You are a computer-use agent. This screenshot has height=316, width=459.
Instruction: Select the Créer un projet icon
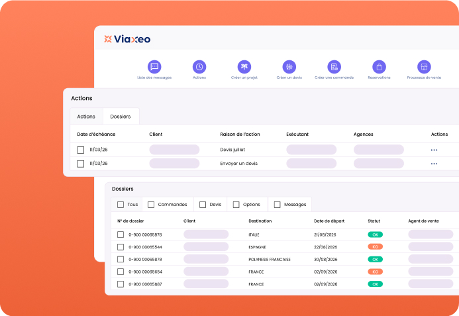click(244, 67)
